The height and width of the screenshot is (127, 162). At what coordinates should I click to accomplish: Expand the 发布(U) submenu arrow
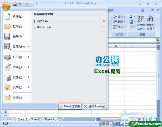[29, 87]
